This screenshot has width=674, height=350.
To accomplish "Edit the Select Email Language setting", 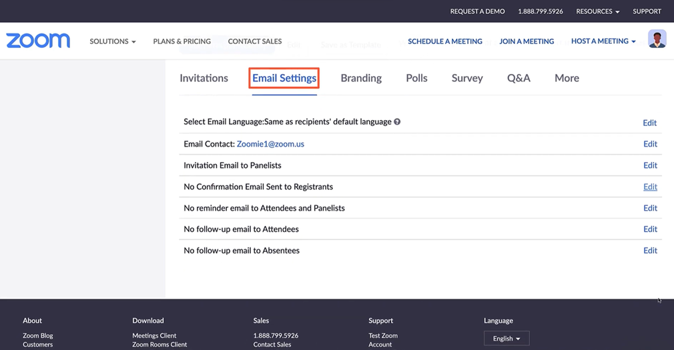I will 649,123.
